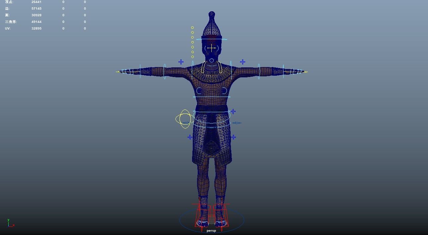Select the red box foot control on the left foot
Viewport: 428px width, 235px height.
203,216
